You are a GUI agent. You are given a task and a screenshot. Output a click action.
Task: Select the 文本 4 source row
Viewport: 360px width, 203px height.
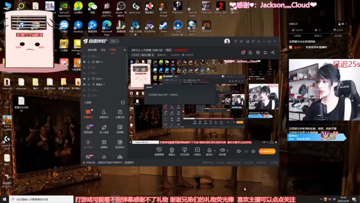coord(104,96)
